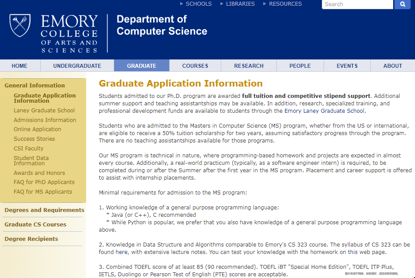Click the text 'Combined TOEFL score of at least 85'
This screenshot has width=415, height=278.
[x=154, y=267]
